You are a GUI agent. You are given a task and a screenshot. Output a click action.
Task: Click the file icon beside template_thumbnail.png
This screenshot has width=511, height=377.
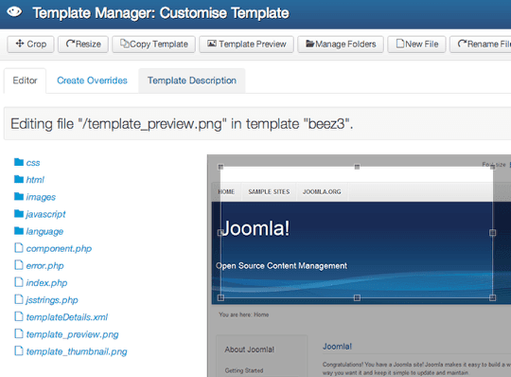19,350
